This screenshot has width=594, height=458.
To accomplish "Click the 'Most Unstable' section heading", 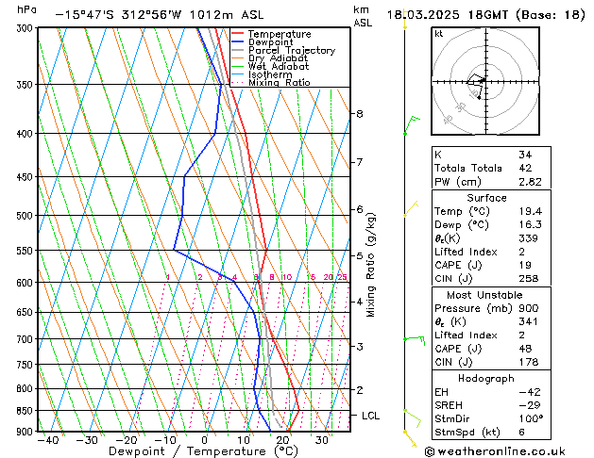I will tap(484, 295).
